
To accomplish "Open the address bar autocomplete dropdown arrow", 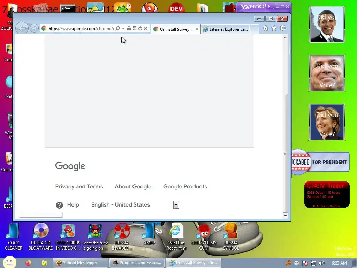I will click(x=123, y=29).
